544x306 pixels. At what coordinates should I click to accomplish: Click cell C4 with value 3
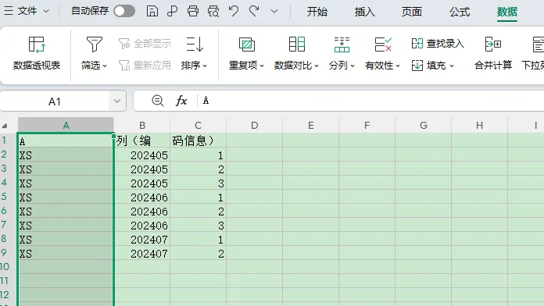(198, 183)
